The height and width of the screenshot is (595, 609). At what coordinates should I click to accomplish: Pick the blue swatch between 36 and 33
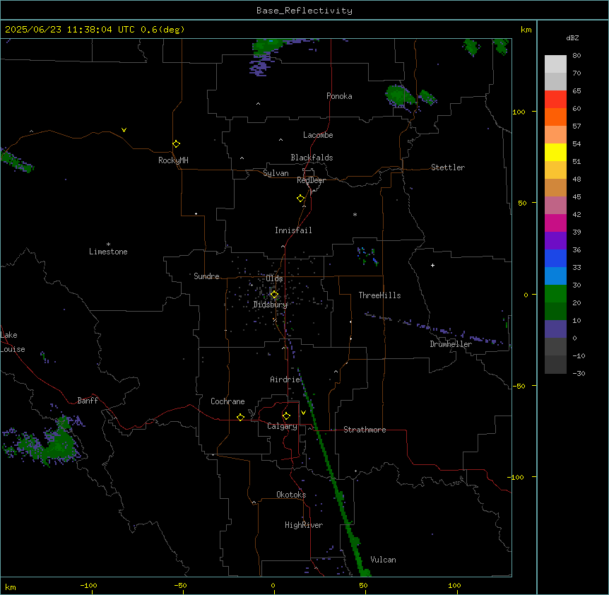pyautogui.click(x=555, y=258)
